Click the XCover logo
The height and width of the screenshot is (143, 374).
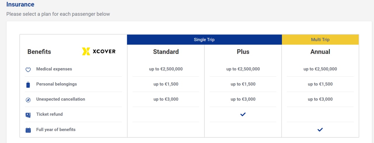click(99, 51)
